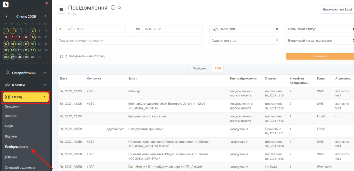Open the Будь-який канал відправки dropdown
This screenshot has width=354, height=171.
(x=320, y=40)
